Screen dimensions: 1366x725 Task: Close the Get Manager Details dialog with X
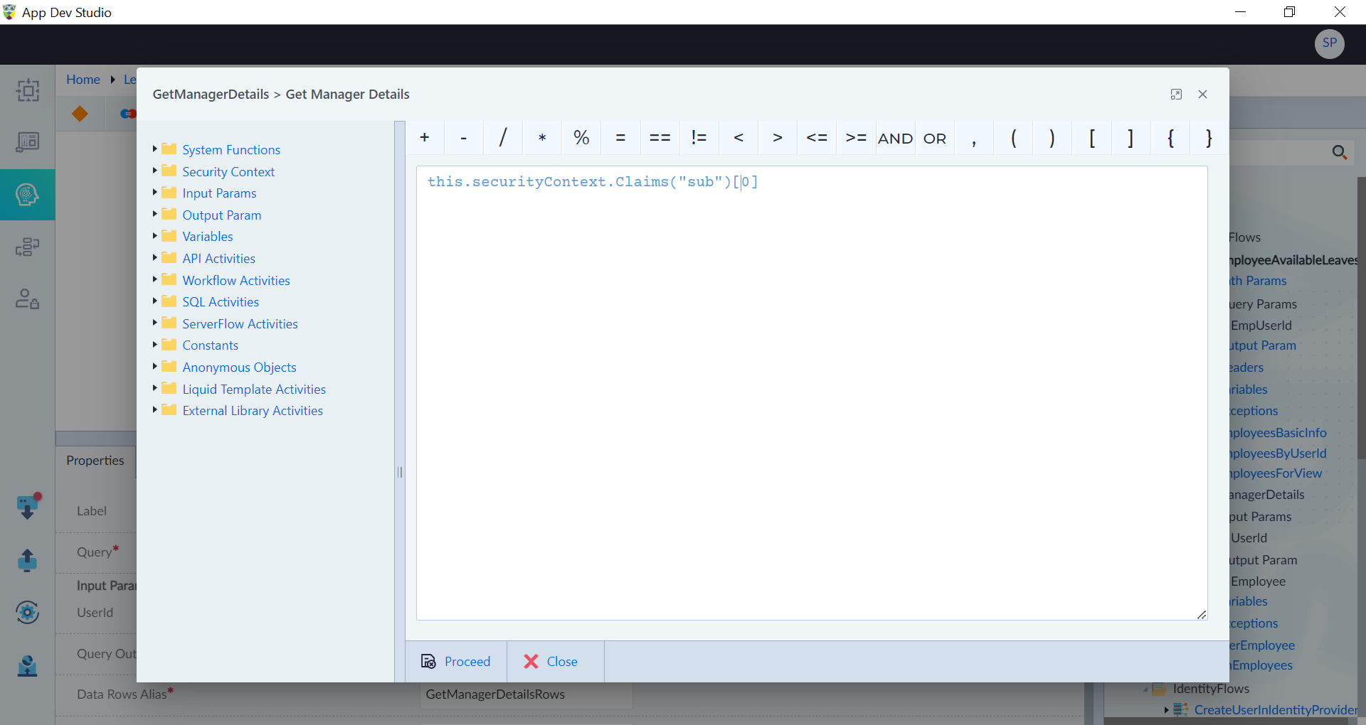[x=1202, y=95]
